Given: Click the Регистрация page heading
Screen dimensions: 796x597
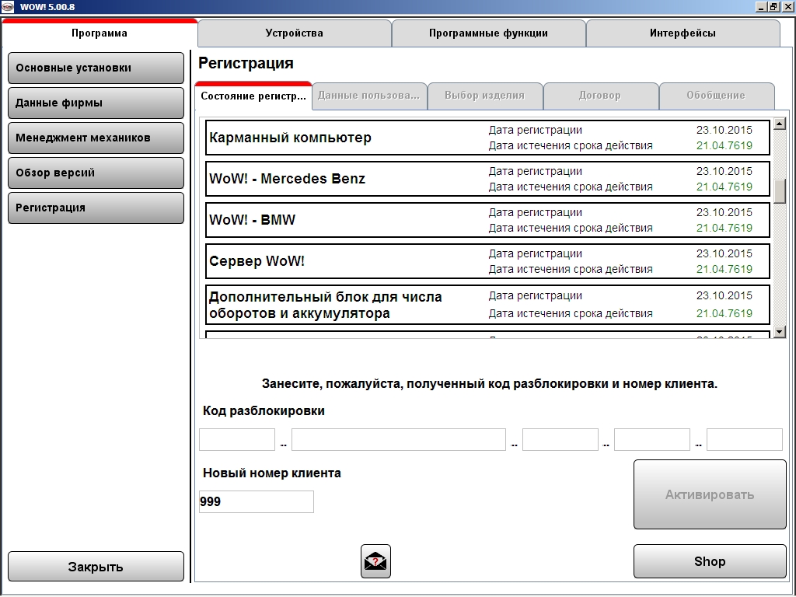Looking at the screenshot, I should point(246,63).
